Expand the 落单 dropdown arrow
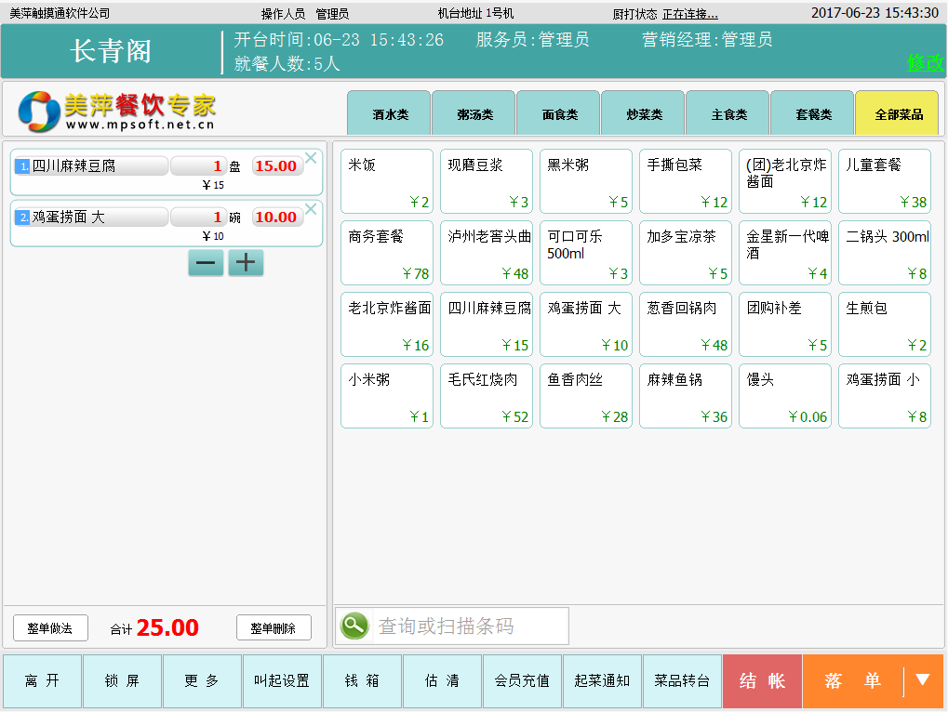The width and height of the screenshot is (948, 712). tap(923, 680)
